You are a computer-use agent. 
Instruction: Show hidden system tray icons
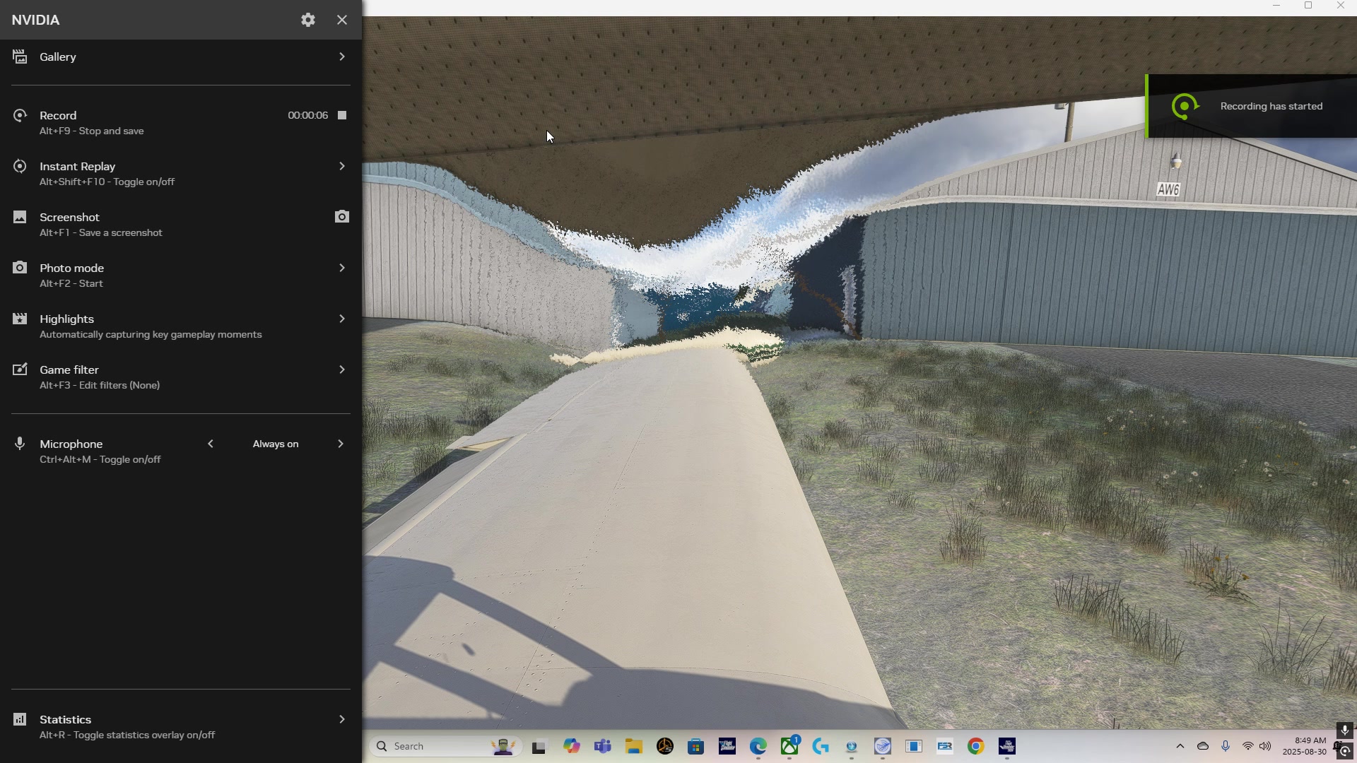coord(1180,746)
